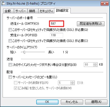Click OK to confirm settings
The image size is (110, 107).
point(47,102)
